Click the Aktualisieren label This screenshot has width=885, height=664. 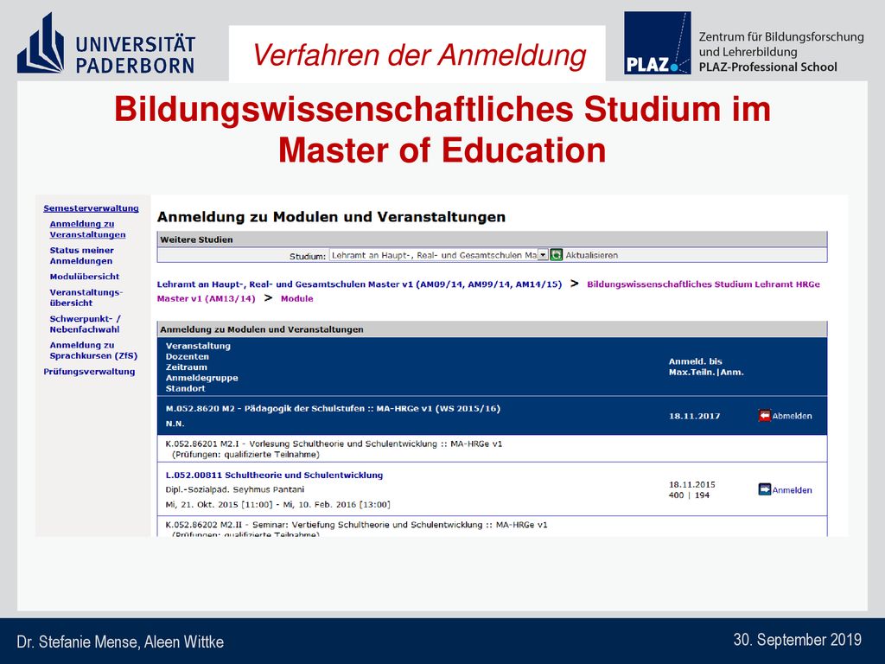(591, 255)
